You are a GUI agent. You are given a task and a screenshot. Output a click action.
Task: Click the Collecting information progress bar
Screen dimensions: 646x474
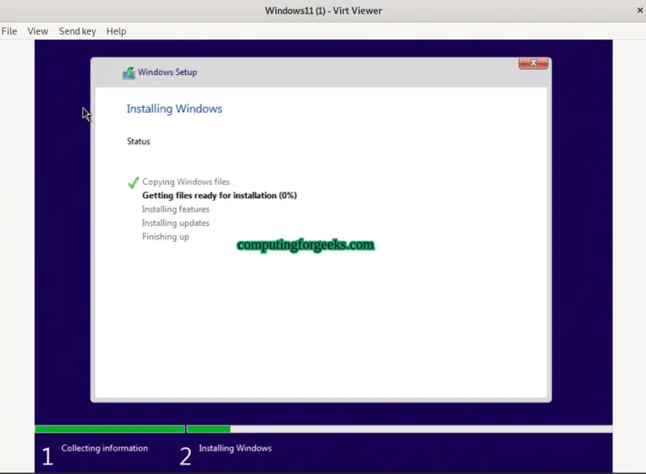[x=109, y=429]
